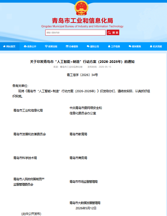Select the 通知公告 navigation item
The height and width of the screenshot is (216, 167).
[x=93, y=46]
